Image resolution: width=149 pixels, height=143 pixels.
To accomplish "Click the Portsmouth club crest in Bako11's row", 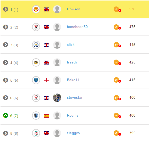I will coord(36,80).
